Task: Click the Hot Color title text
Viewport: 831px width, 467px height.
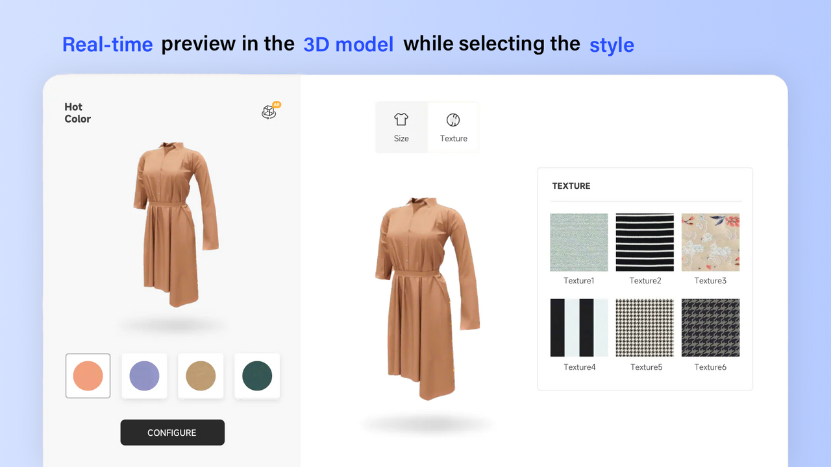Action: click(78, 113)
